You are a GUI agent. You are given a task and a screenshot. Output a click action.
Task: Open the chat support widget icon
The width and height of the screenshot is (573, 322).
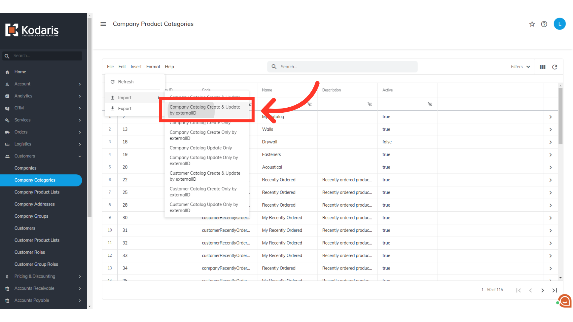(x=565, y=301)
